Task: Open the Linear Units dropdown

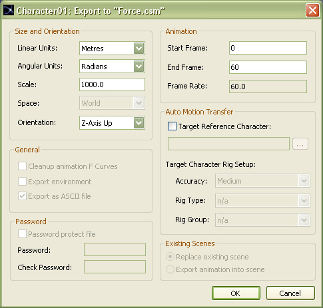Action: 112,48
